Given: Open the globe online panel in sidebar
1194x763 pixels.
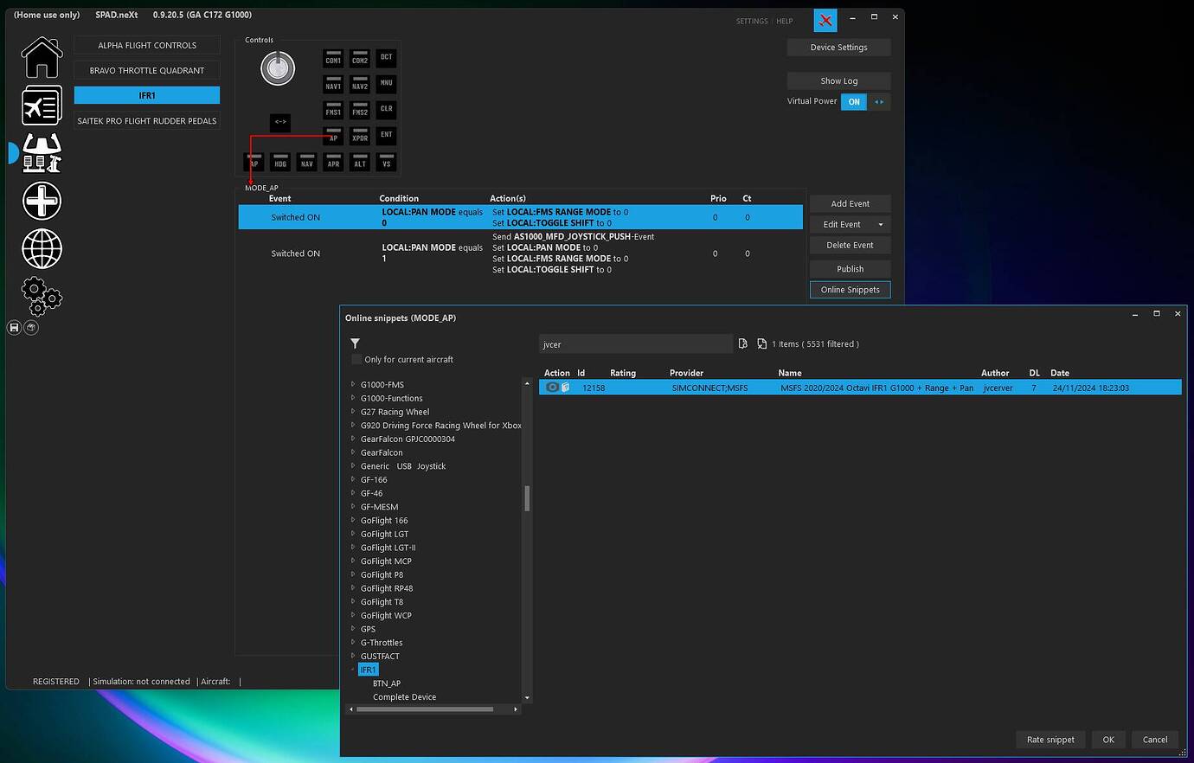Looking at the screenshot, I should click(41, 248).
